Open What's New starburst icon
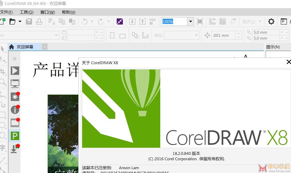Image resolution: width=291 pixels, height=173 pixels. click(x=15, y=97)
